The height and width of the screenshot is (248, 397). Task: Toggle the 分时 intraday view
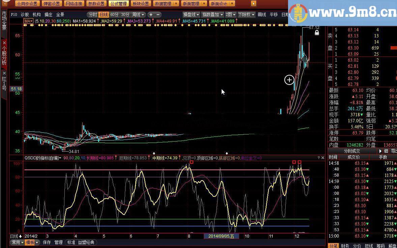pos(93,14)
